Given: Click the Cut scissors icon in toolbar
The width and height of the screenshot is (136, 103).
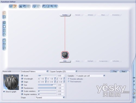Looking at the screenshot, I should click(x=21, y=6).
